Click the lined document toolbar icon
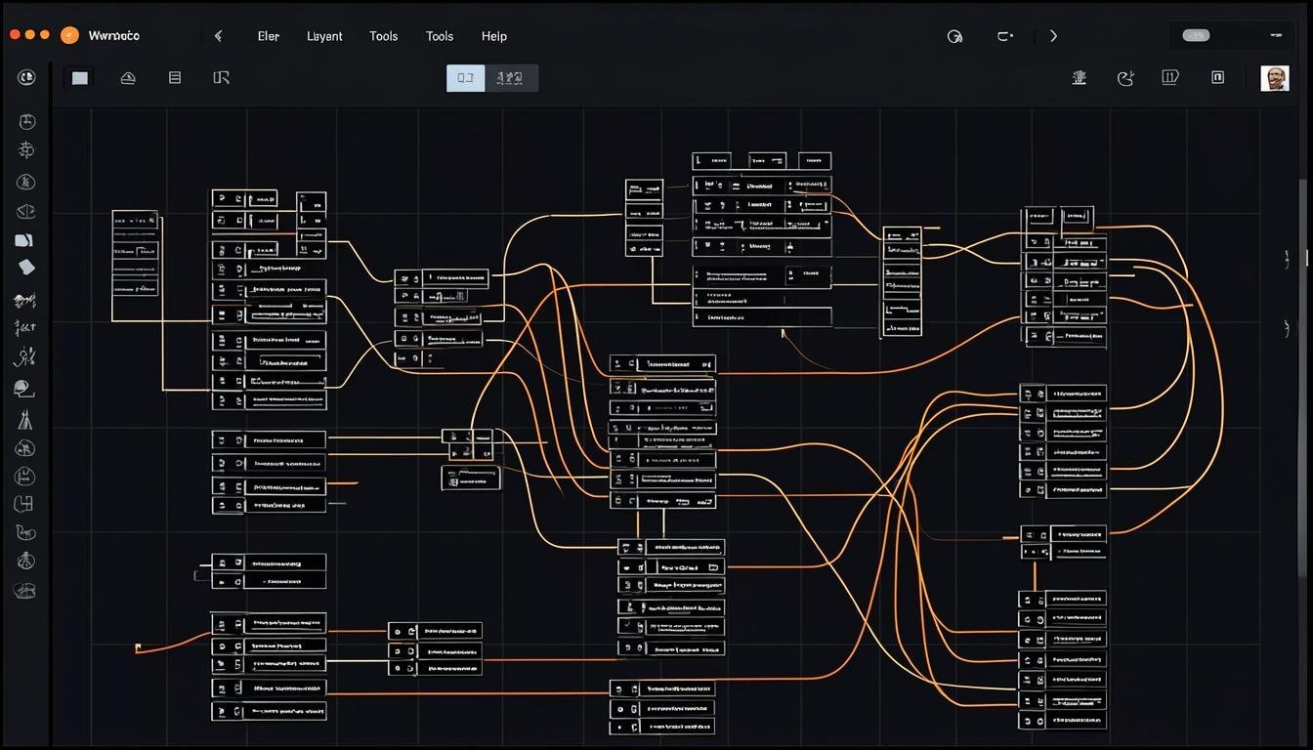The height and width of the screenshot is (750, 1313). click(x=175, y=78)
